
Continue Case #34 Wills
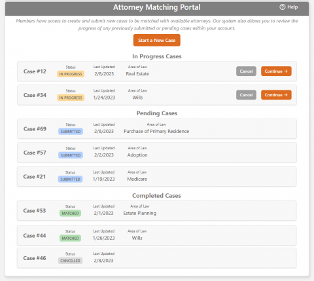coord(276,95)
